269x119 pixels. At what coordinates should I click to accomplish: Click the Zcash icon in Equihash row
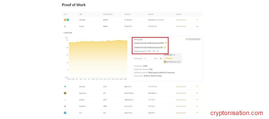click(65, 93)
